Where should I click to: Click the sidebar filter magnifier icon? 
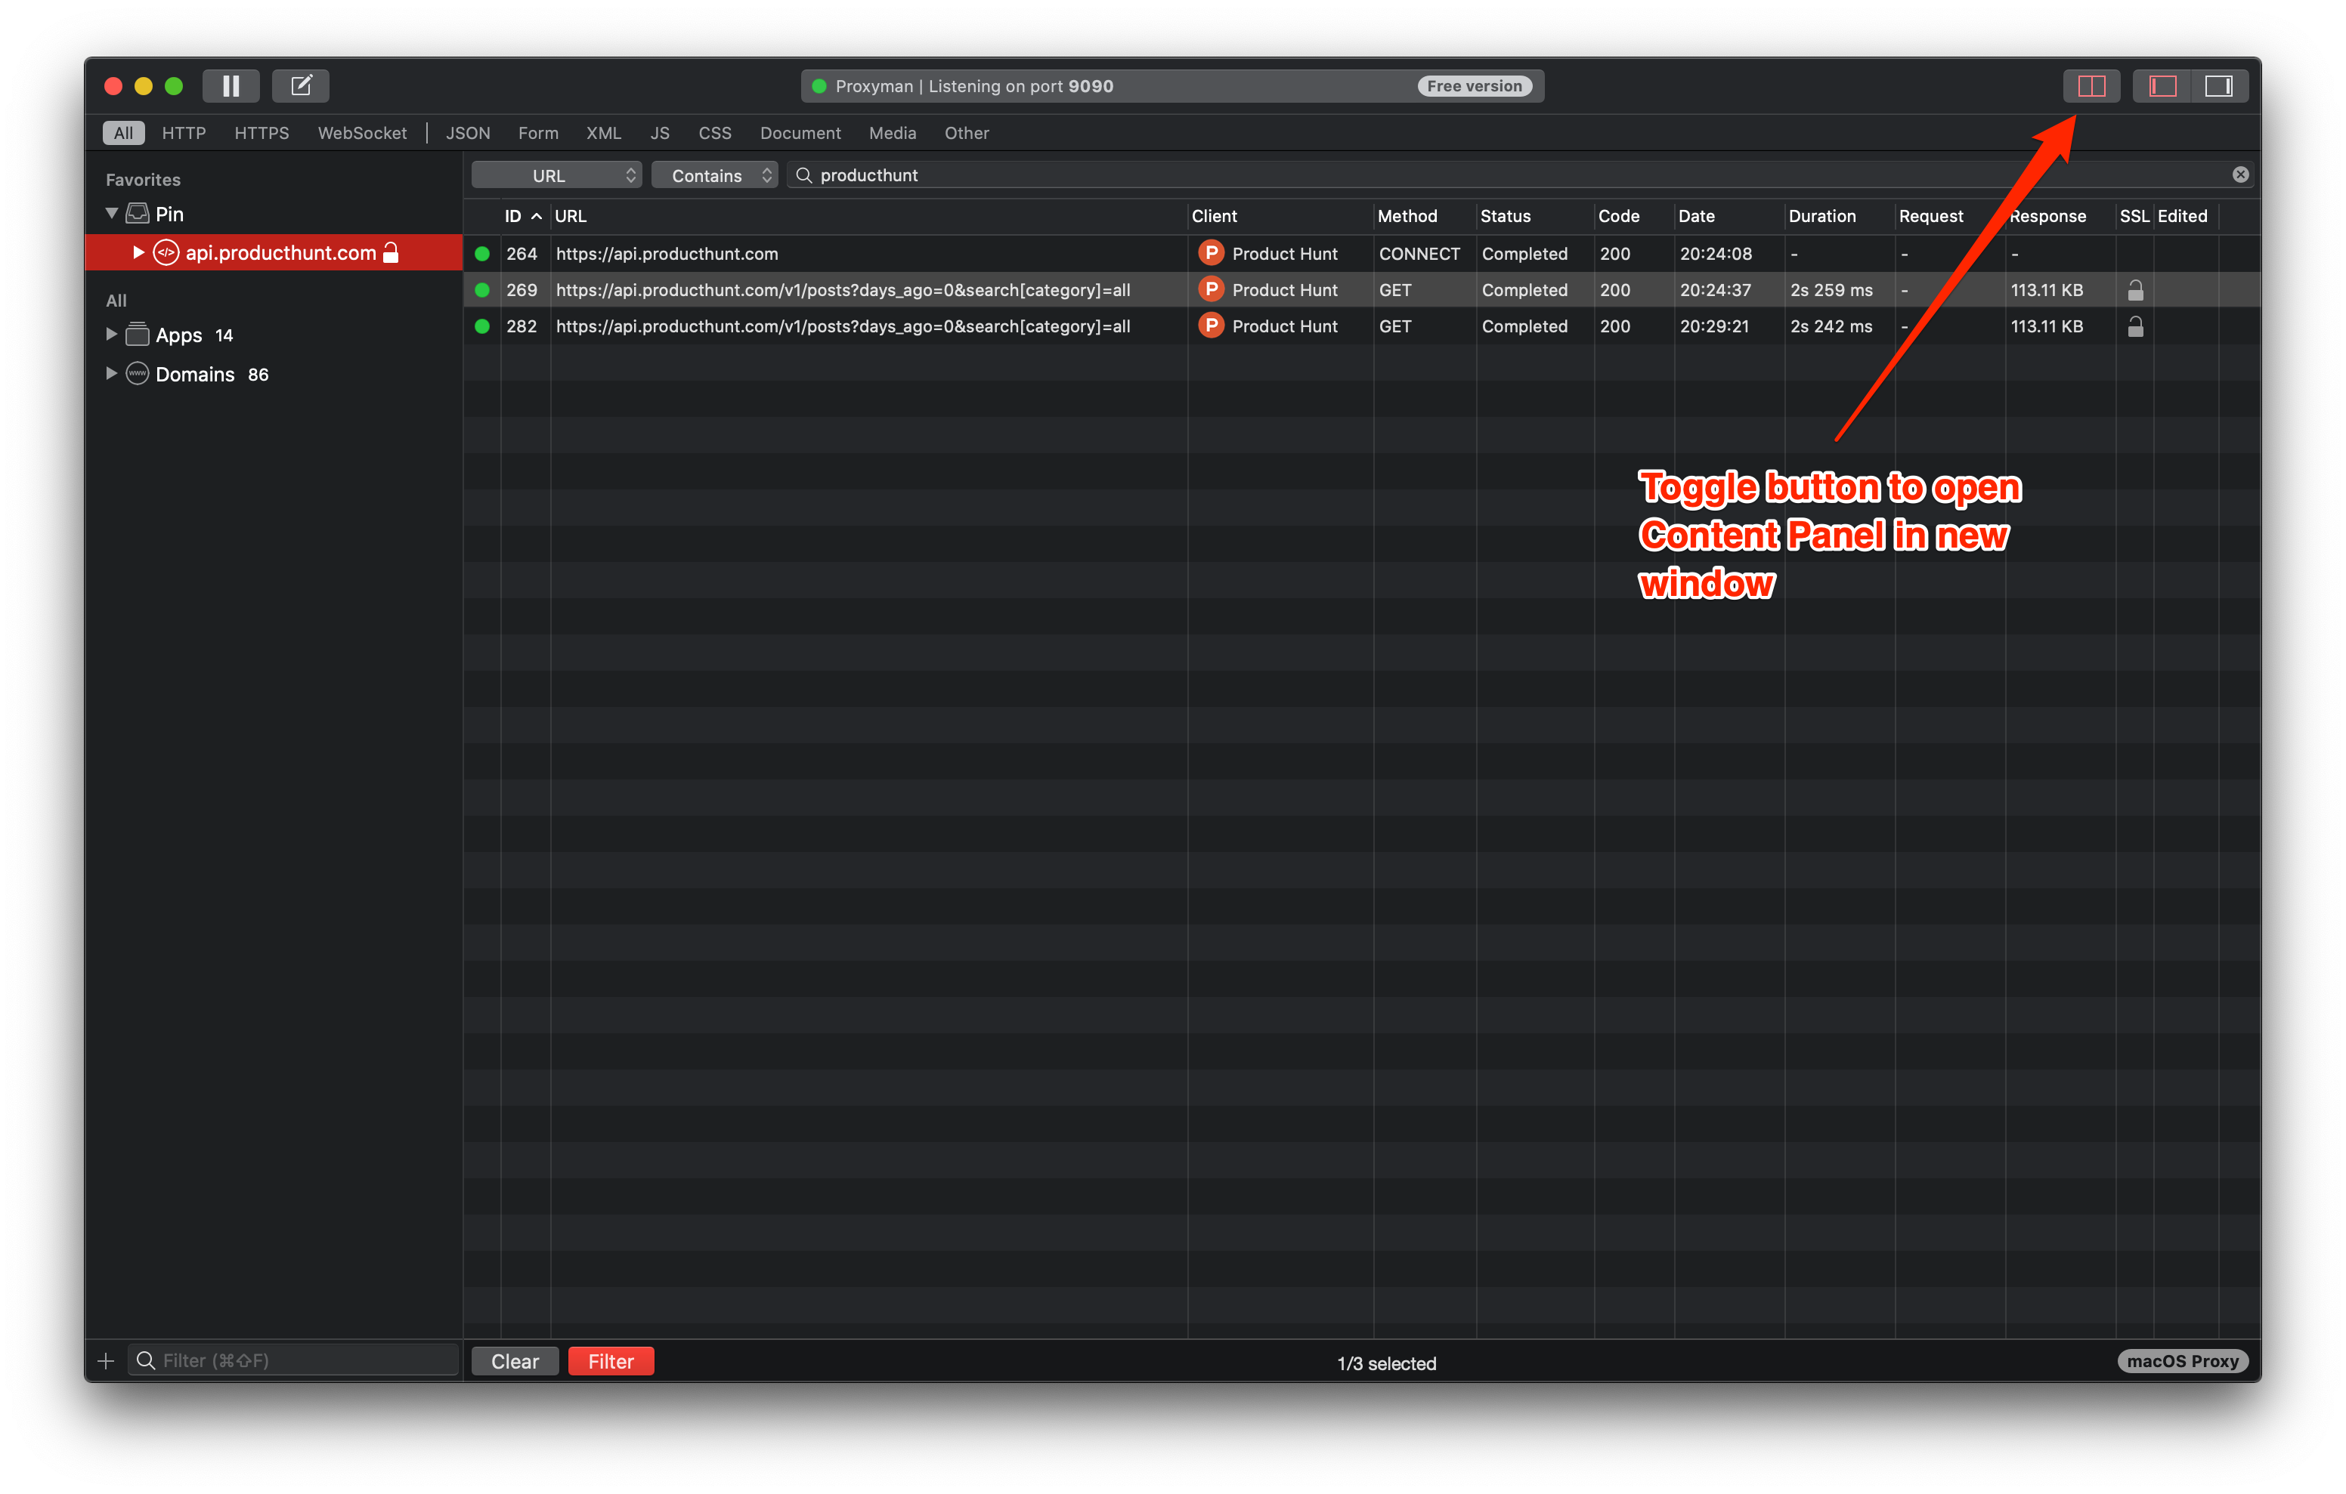point(145,1360)
